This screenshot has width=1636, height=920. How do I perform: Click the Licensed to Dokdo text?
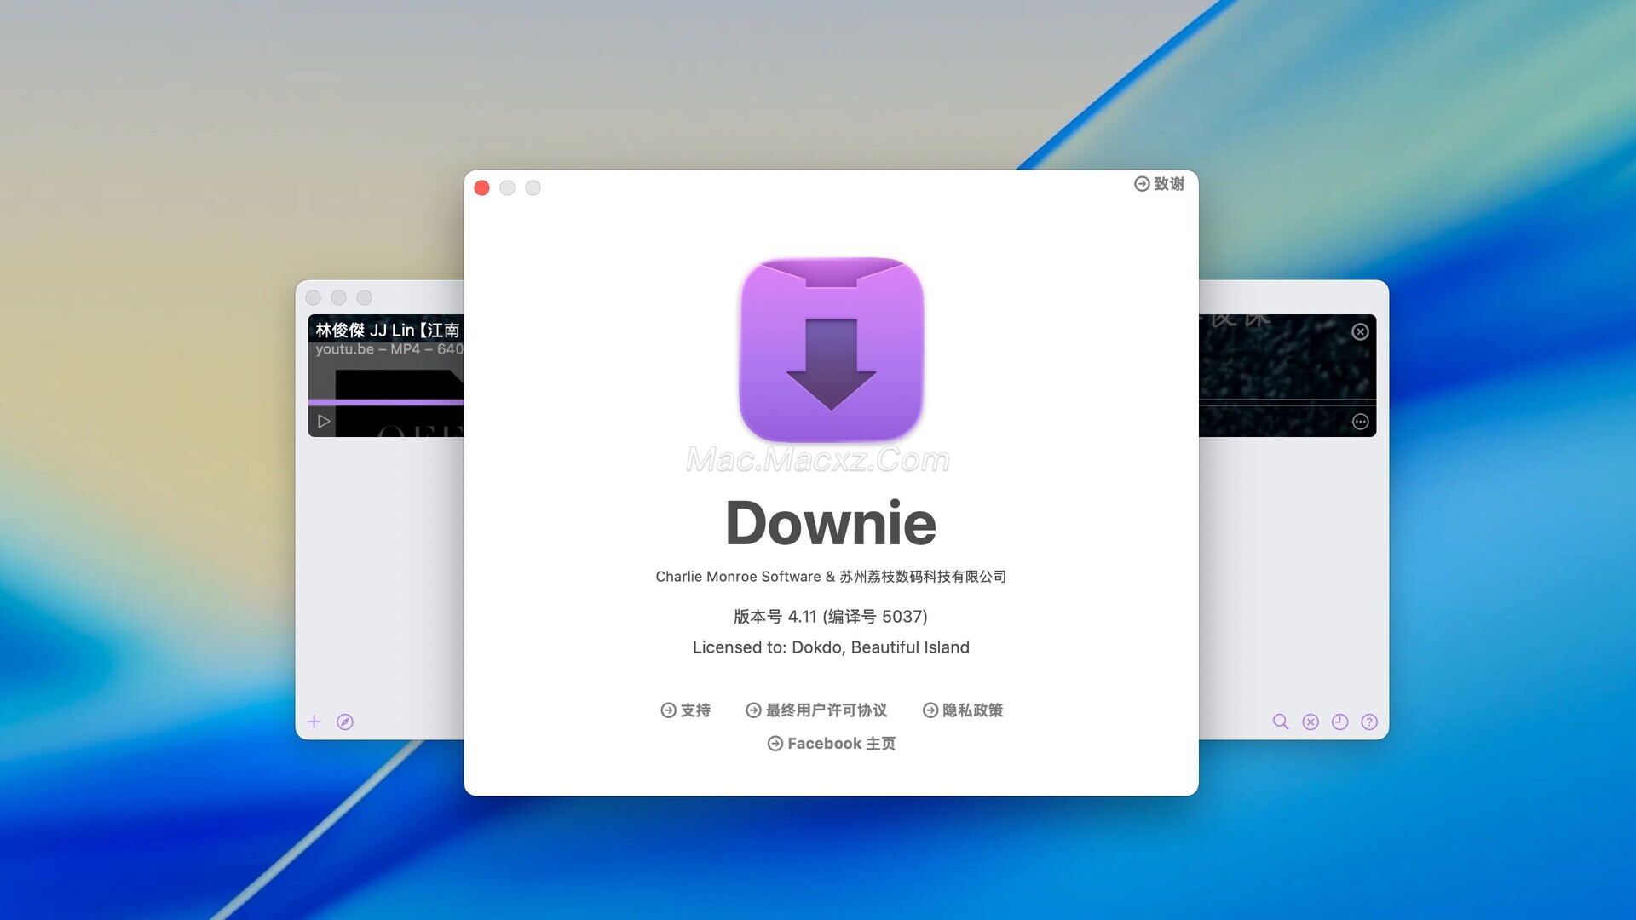(x=831, y=647)
